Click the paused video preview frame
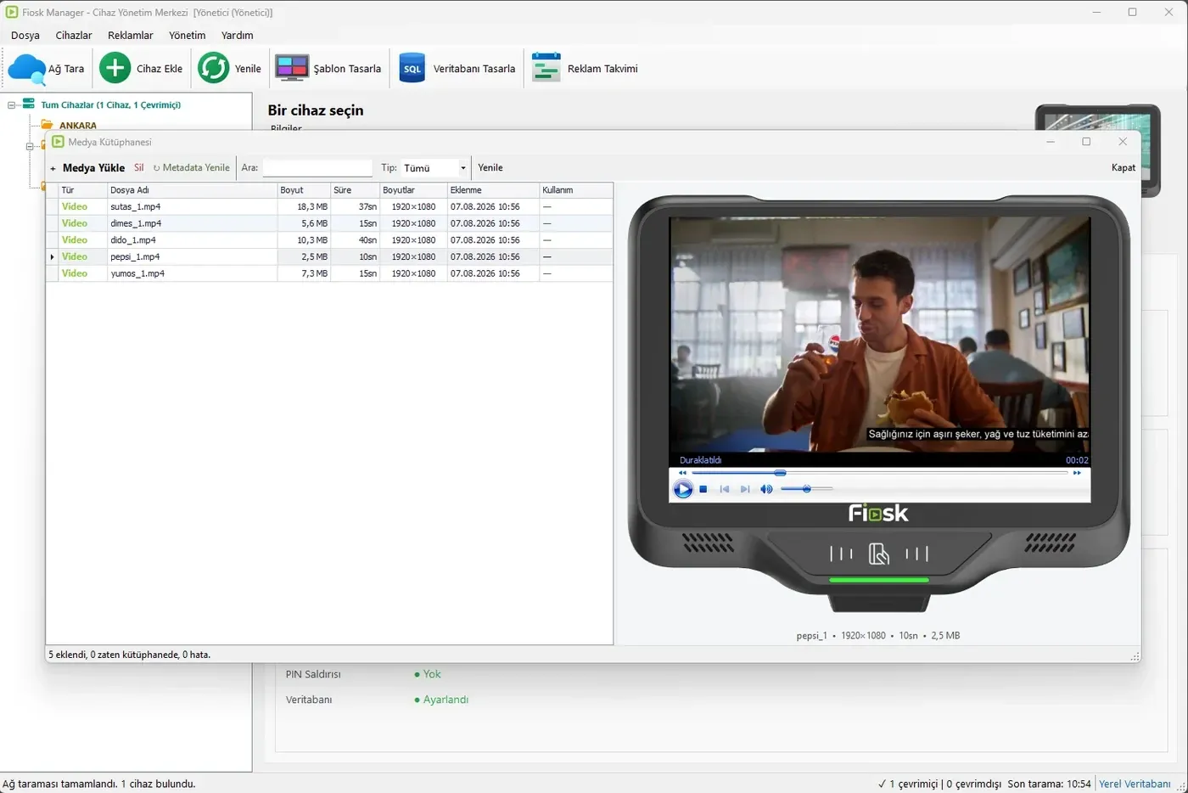This screenshot has width=1188, height=793. [x=880, y=335]
